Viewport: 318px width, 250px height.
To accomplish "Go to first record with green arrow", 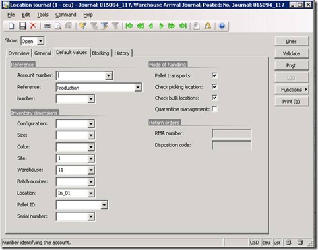I will 129,26.
